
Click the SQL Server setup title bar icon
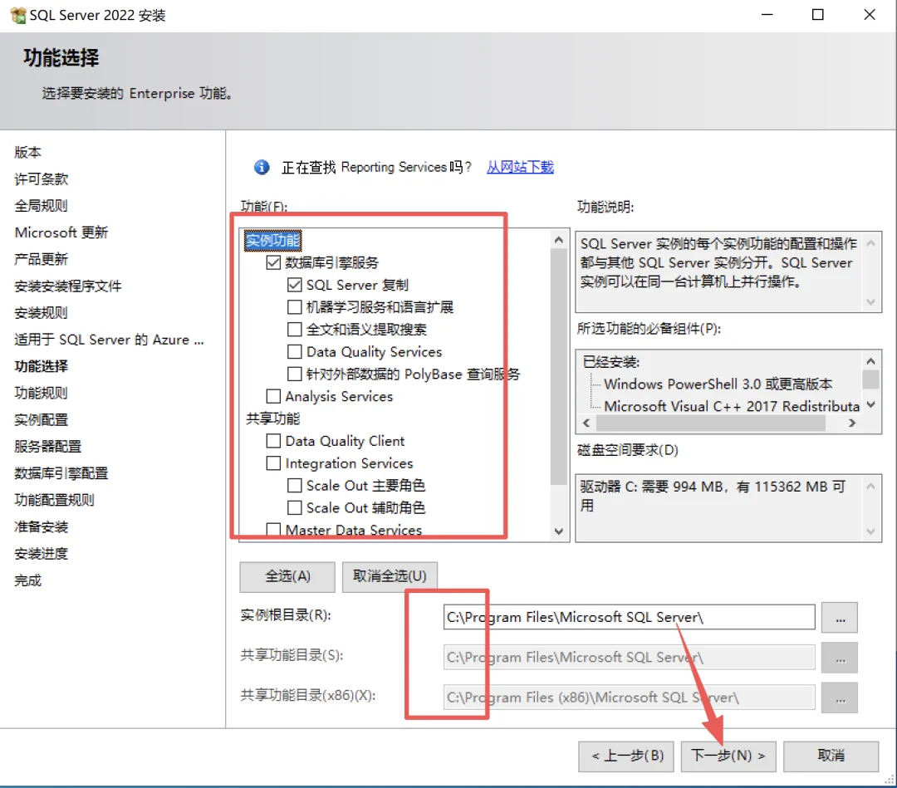click(x=17, y=16)
